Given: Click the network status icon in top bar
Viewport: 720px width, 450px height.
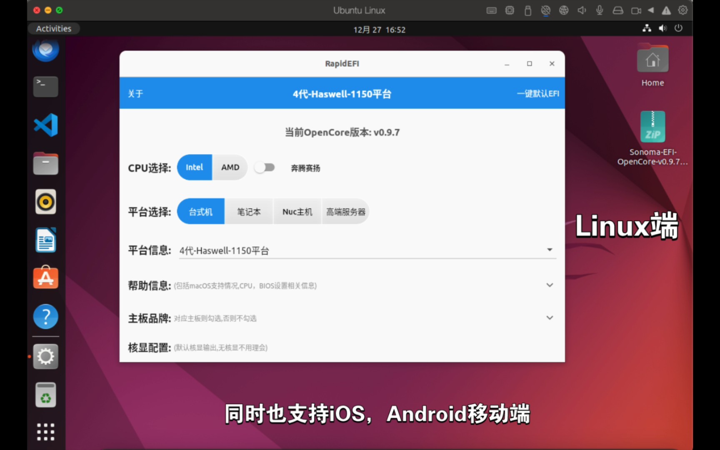Looking at the screenshot, I should (647, 28).
